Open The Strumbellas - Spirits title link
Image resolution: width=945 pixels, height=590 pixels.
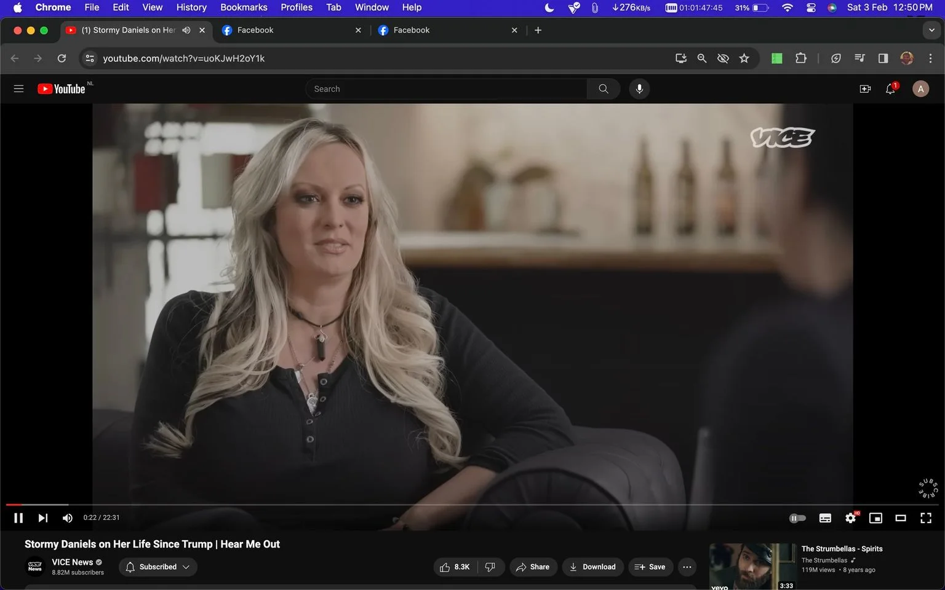(842, 549)
